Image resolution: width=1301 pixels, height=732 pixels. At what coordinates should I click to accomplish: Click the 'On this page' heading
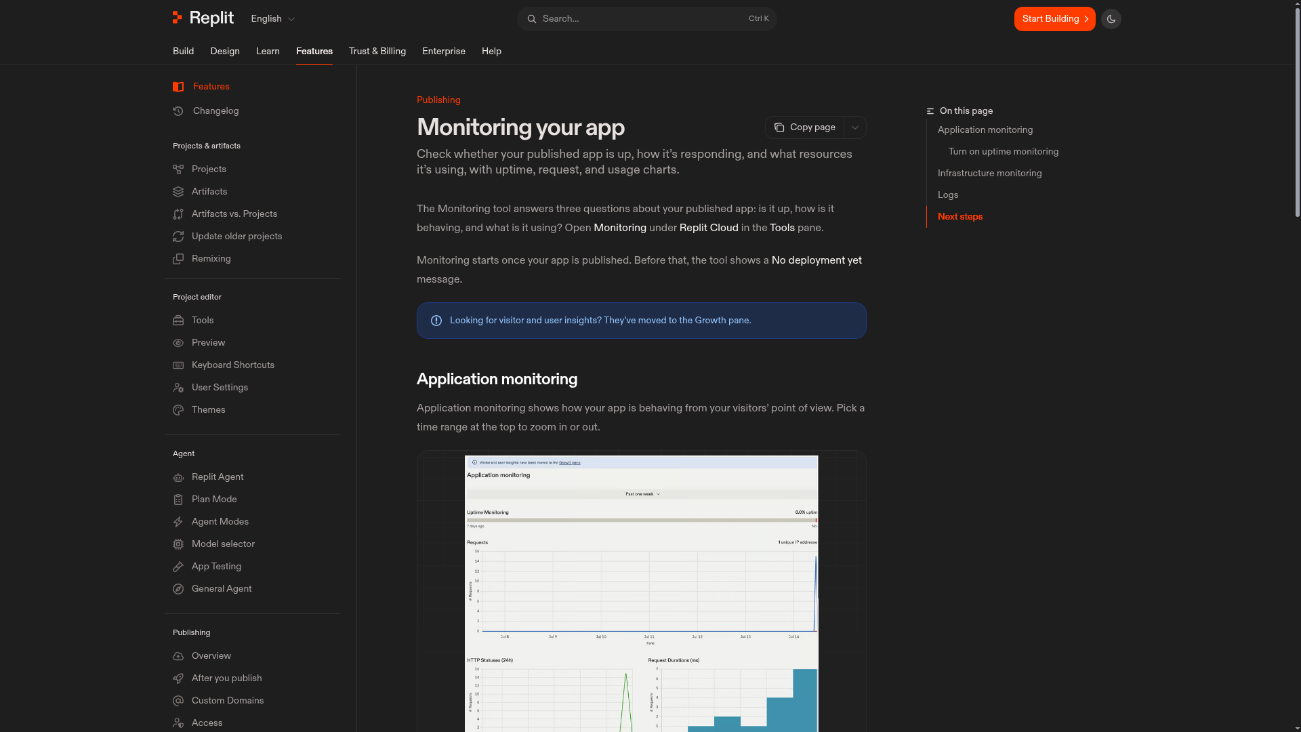coord(966,111)
